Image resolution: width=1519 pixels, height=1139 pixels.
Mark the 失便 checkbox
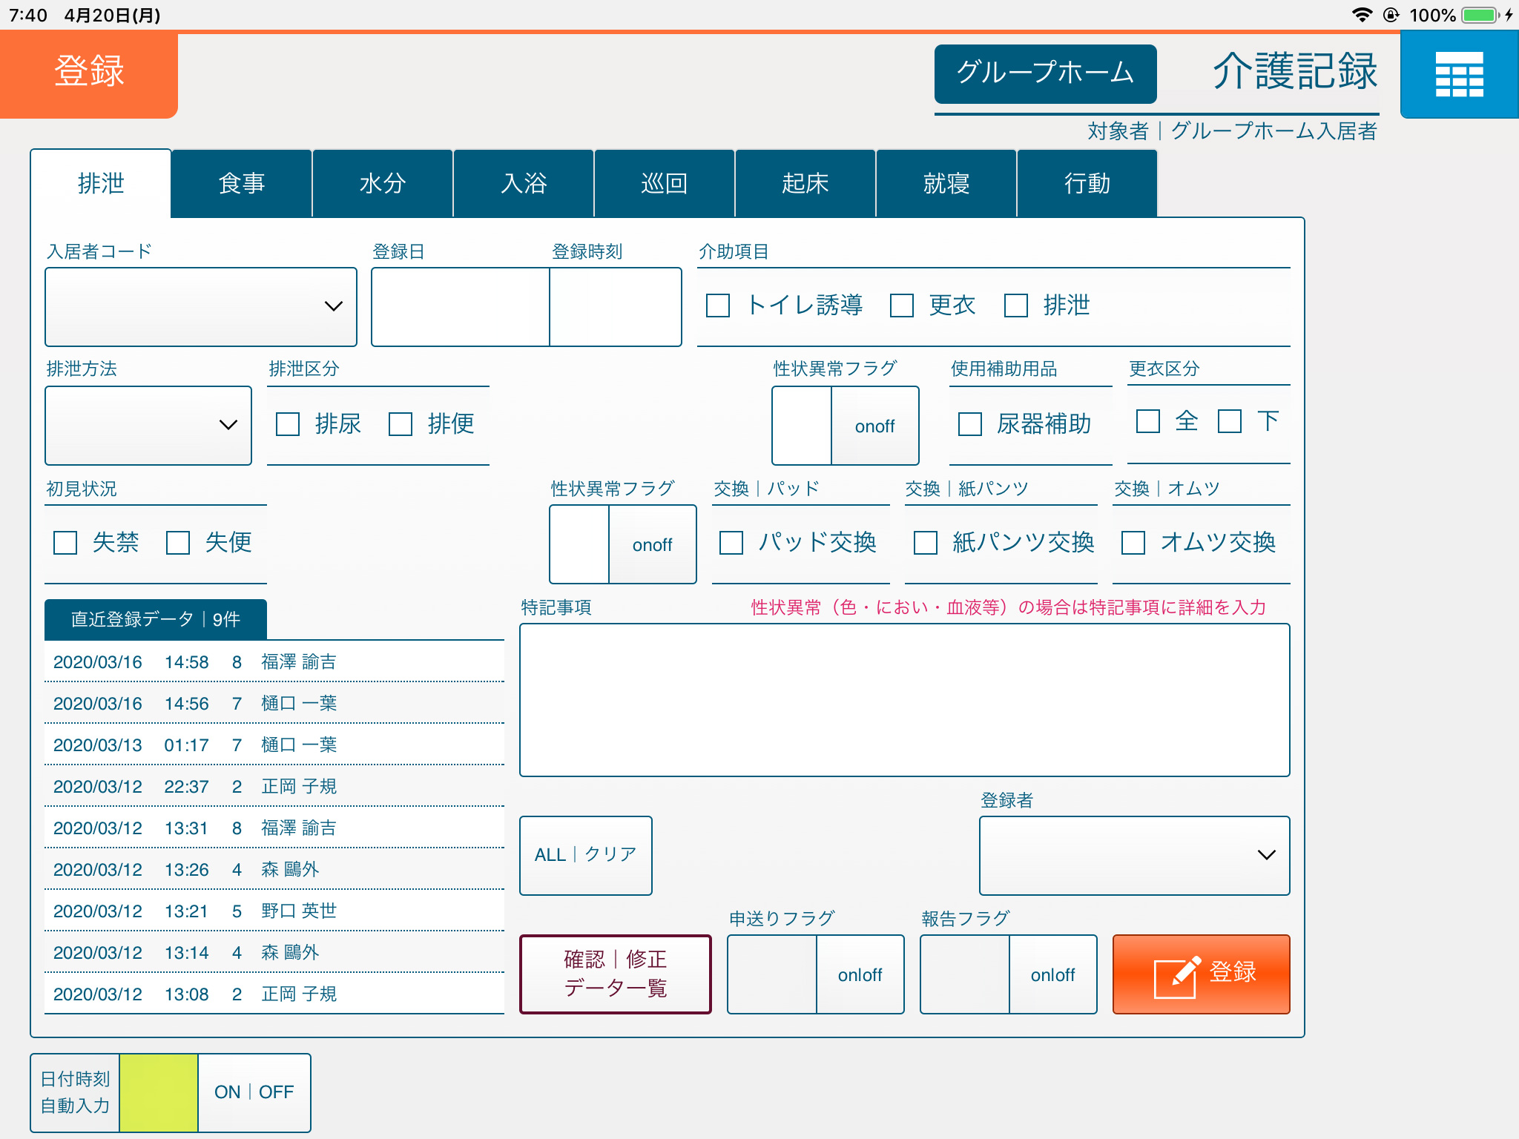(x=178, y=543)
